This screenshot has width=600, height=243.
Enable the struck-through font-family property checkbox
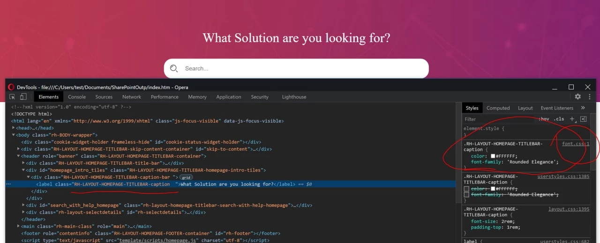click(x=466, y=194)
